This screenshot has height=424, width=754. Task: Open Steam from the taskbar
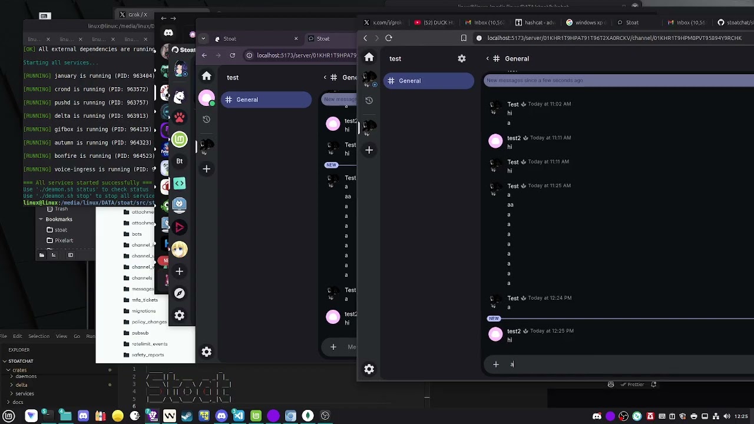[187, 416]
